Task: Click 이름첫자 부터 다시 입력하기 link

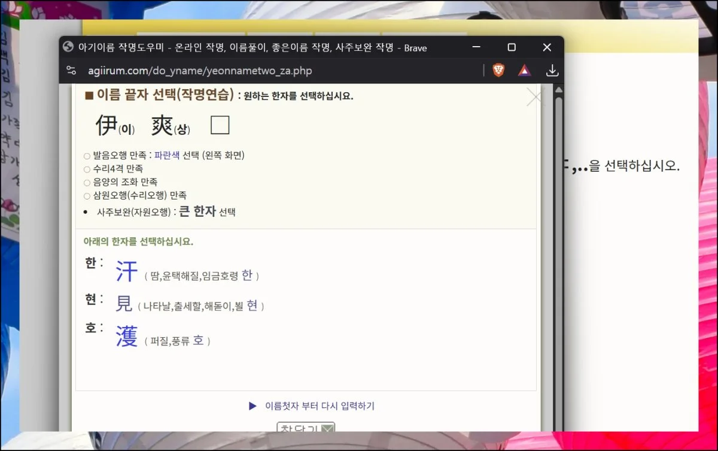Action: tap(319, 406)
